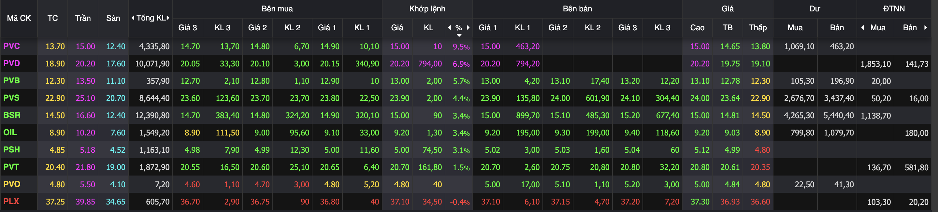Click the PVT ticker symbol

(11, 167)
